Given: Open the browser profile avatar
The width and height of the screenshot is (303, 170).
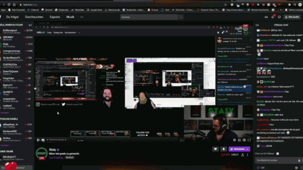Looking at the screenshot, I should [300, 5].
